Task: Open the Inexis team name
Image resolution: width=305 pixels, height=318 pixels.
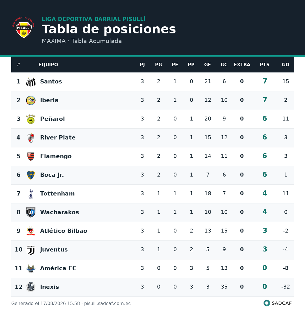Action: [x=50, y=287]
